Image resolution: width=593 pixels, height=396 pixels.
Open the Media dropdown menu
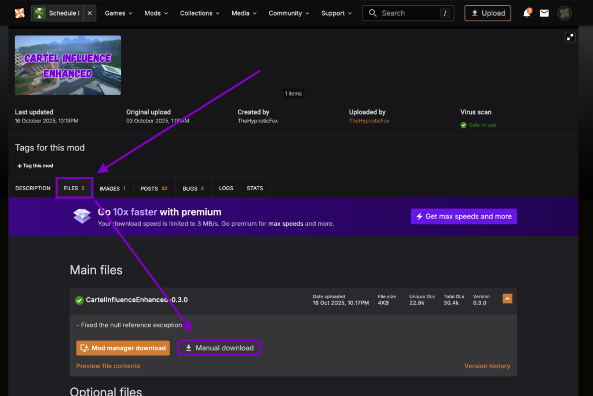[x=244, y=13]
